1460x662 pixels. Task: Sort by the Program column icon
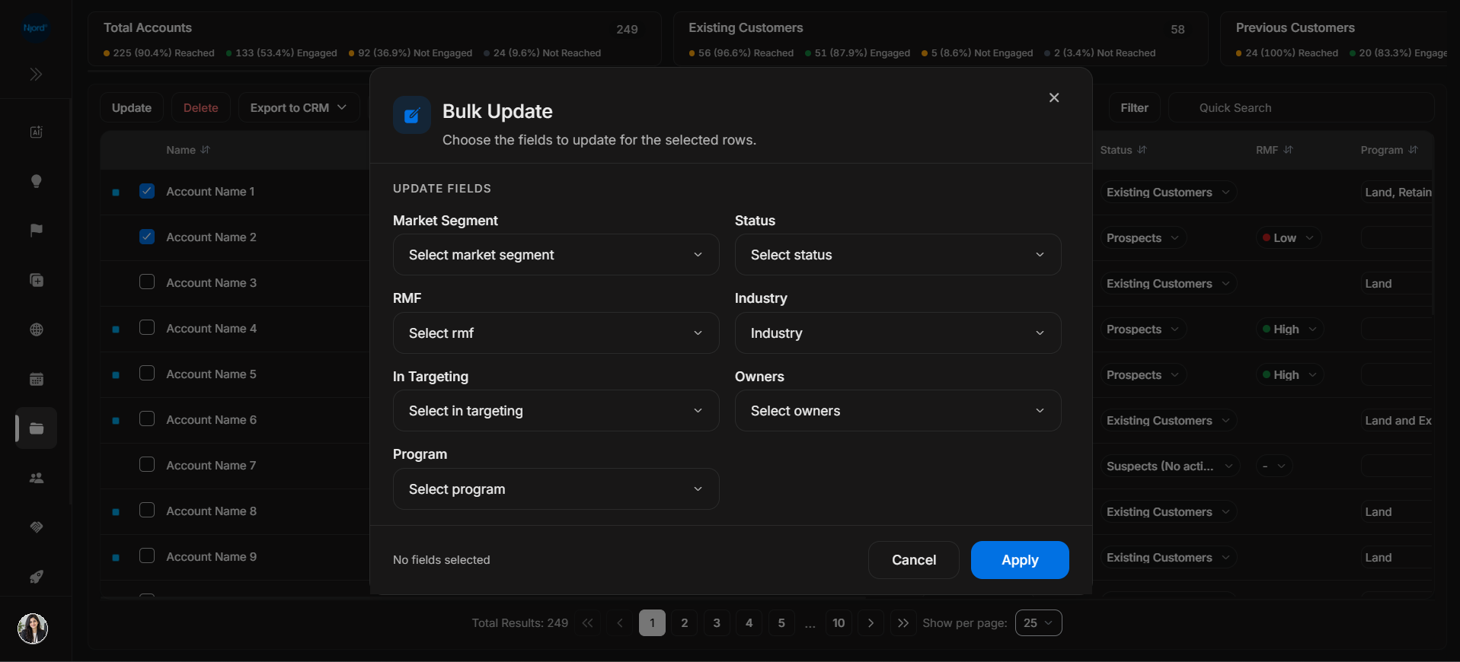pyautogui.click(x=1413, y=150)
